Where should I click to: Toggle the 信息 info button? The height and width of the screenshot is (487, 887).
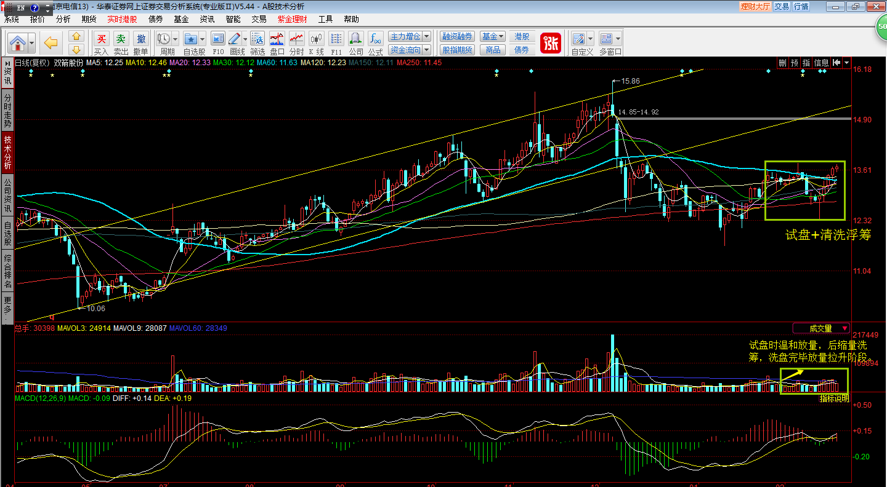(x=822, y=63)
